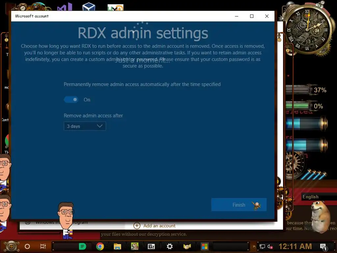Click the network icon in system tray

pyautogui.click(x=262, y=246)
